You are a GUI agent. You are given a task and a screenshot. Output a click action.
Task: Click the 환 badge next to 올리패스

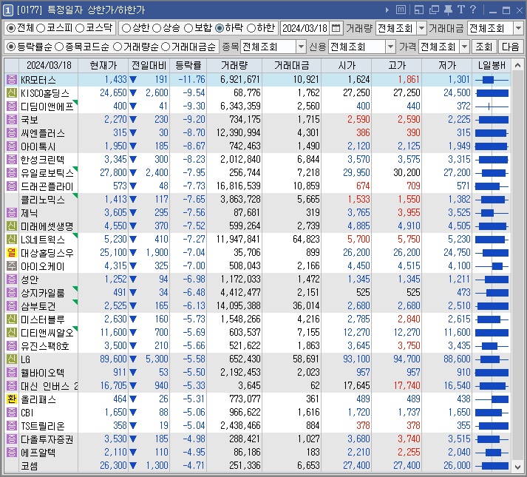click(12, 399)
